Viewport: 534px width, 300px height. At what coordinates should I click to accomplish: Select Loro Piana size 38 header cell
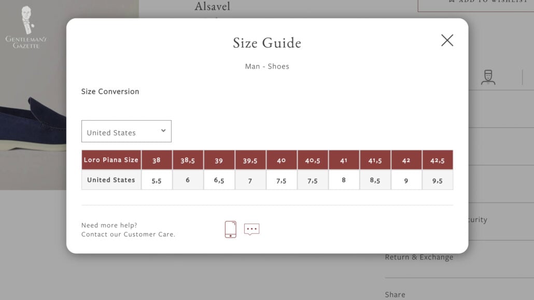(157, 160)
